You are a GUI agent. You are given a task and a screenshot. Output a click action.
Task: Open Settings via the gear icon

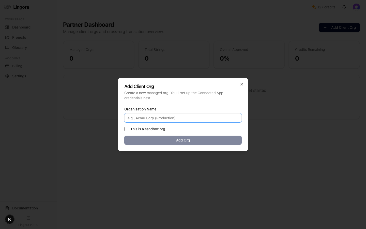click(x=7, y=76)
